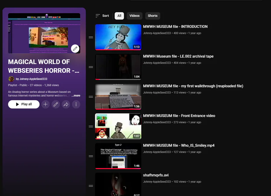
Task: Click drag handle for my first walkthrough video
Action: click(91, 97)
